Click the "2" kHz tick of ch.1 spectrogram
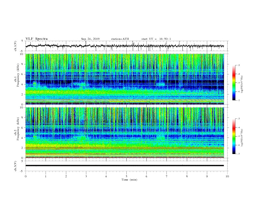The height and width of the screenshot is (198, 256). (23, 94)
